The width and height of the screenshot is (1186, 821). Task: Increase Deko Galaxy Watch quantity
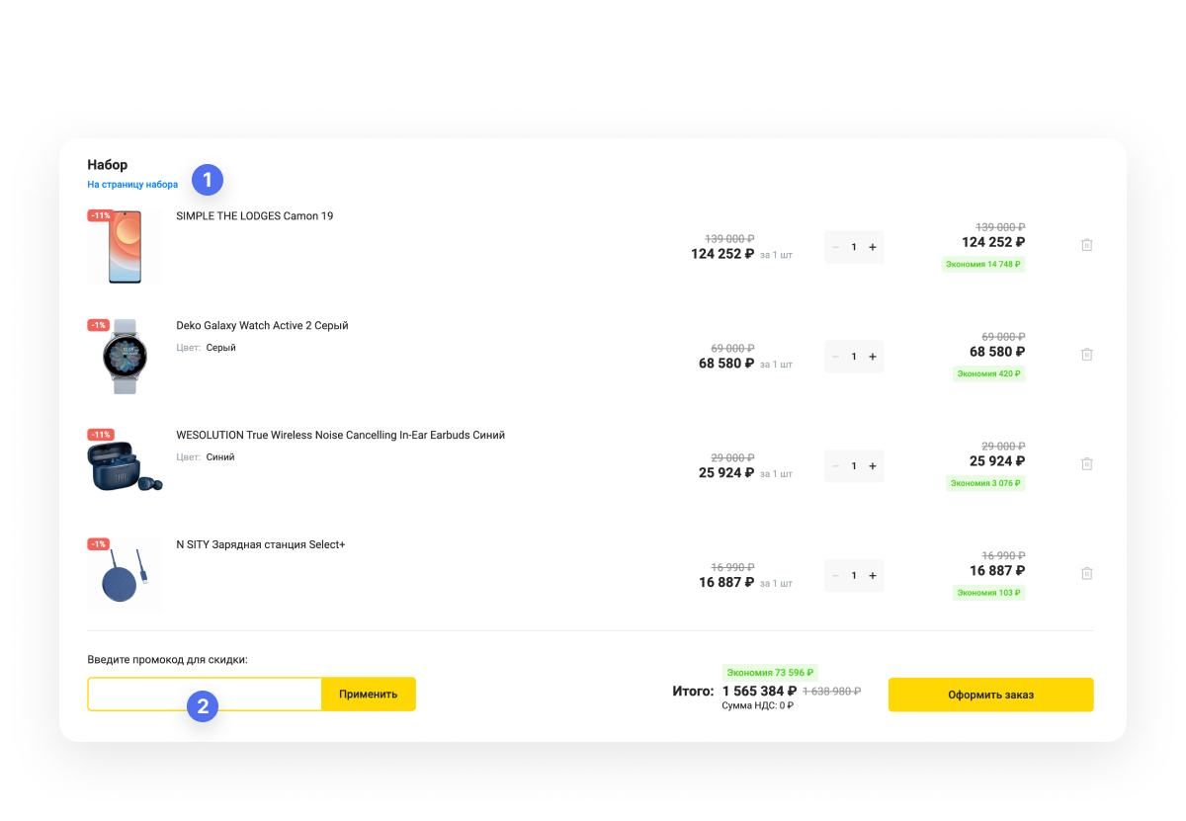pos(873,357)
